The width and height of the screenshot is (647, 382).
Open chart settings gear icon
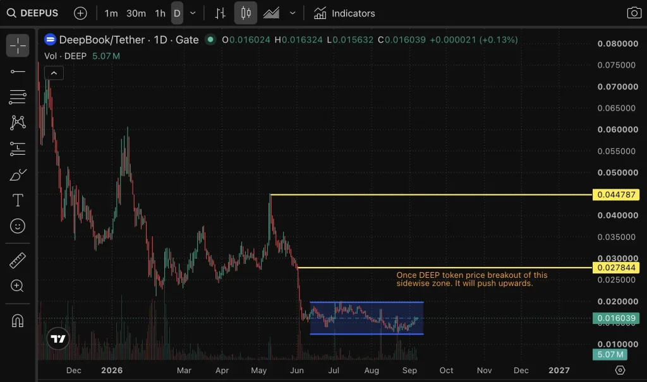(x=620, y=370)
